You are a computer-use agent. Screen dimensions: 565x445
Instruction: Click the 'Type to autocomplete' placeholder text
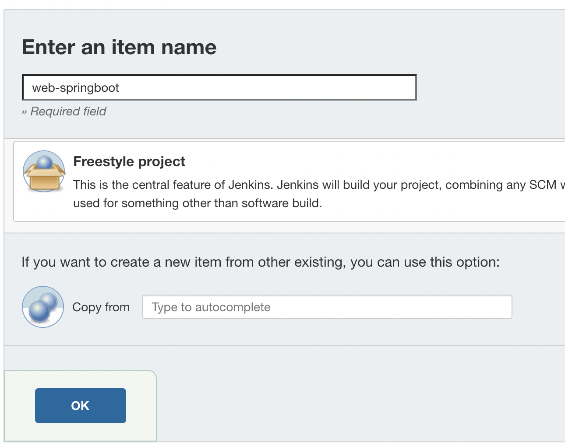(211, 307)
